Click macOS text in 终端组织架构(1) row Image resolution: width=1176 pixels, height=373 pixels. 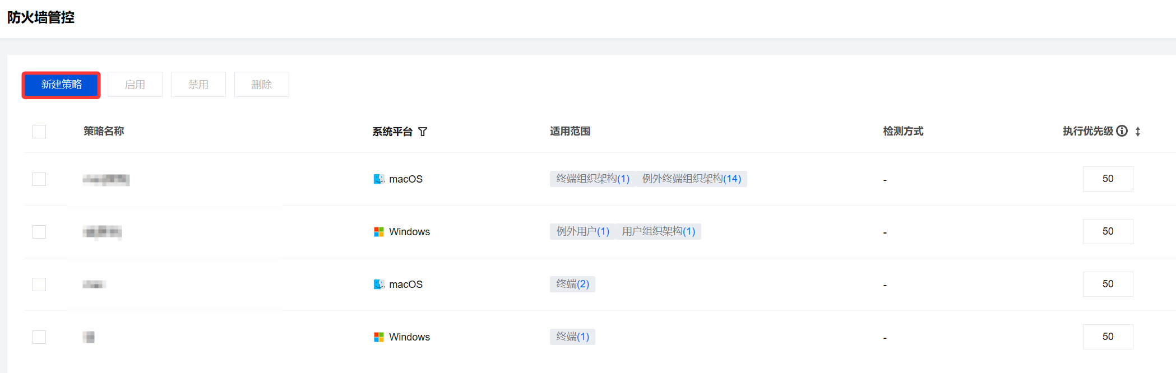(406, 179)
